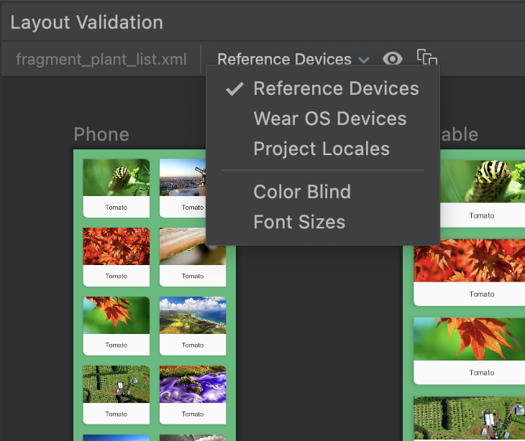Pick Font Sizes from the dropdown list
The image size is (525, 441).
299,223
